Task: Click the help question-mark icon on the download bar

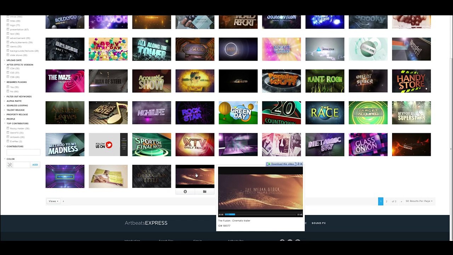Action: pos(298,164)
